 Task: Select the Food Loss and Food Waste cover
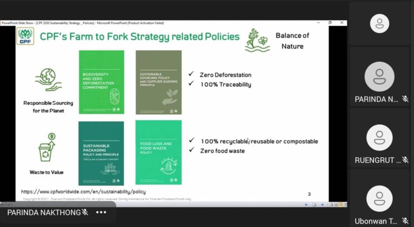(x=158, y=153)
